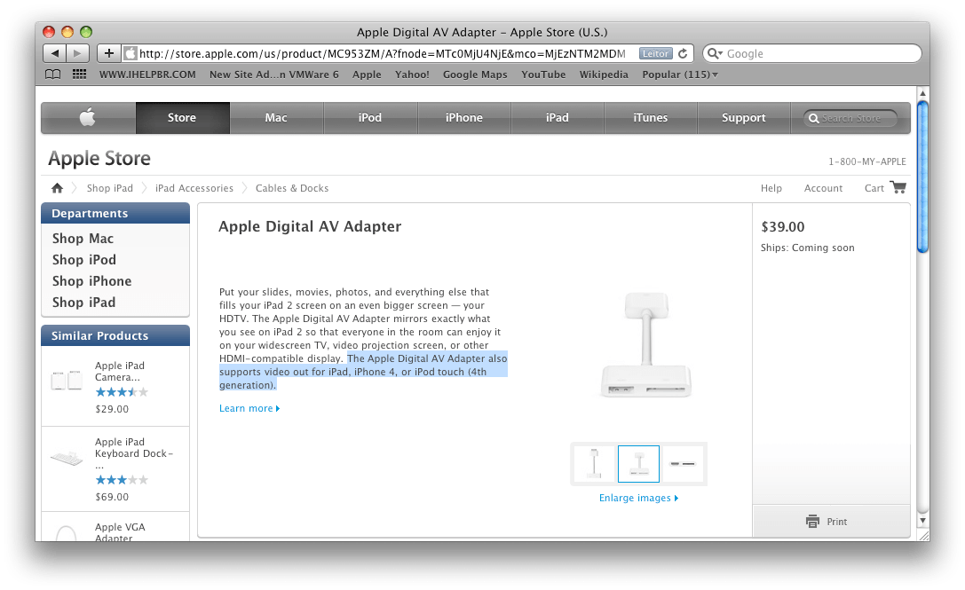Click Enlarge images link
The height and width of the screenshot is (590, 965).
(639, 498)
